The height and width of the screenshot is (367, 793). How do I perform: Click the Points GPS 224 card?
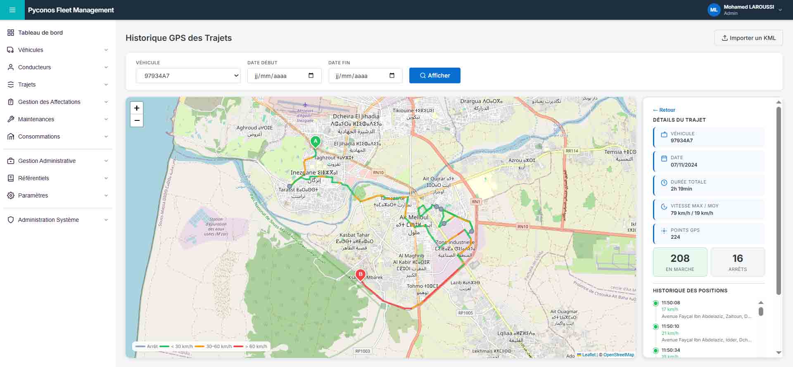(x=709, y=233)
